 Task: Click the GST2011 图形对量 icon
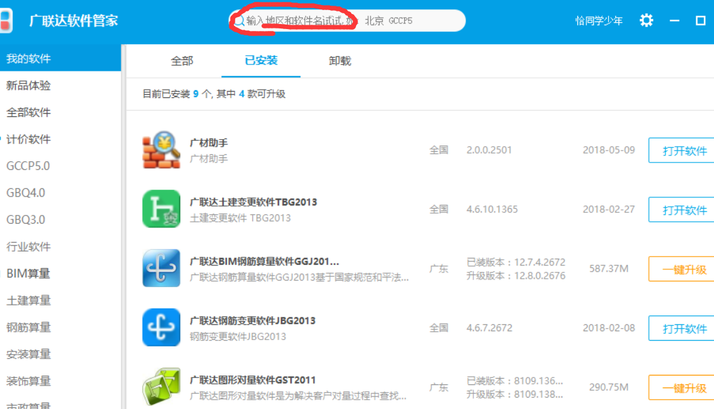pos(161,387)
